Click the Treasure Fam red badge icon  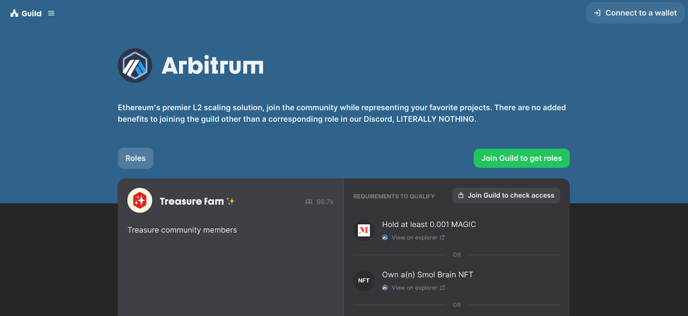140,201
